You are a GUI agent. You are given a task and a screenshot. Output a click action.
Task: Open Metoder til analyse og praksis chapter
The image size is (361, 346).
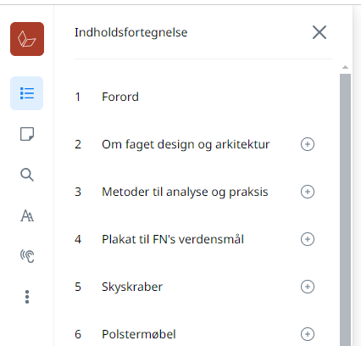point(185,192)
